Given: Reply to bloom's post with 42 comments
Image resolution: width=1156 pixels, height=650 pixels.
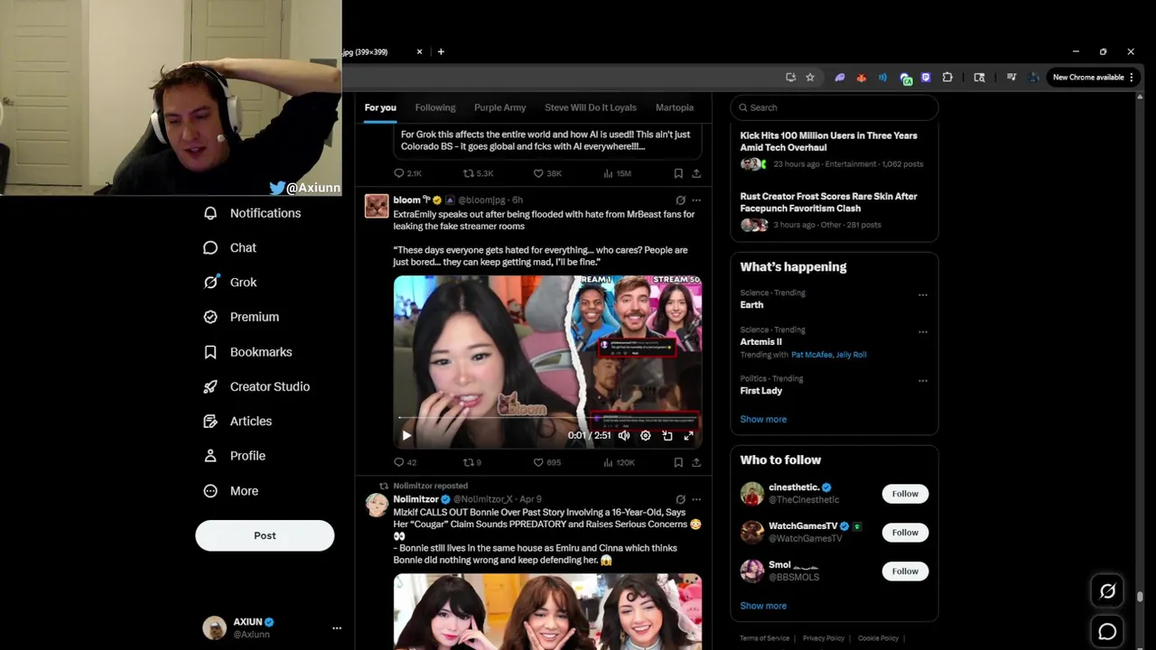Looking at the screenshot, I should 406,462.
